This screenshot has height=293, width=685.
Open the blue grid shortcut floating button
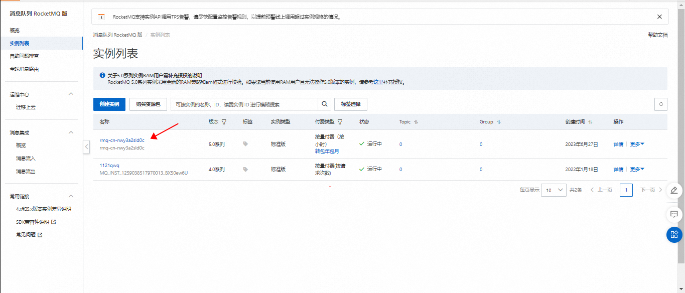pyautogui.click(x=674, y=234)
